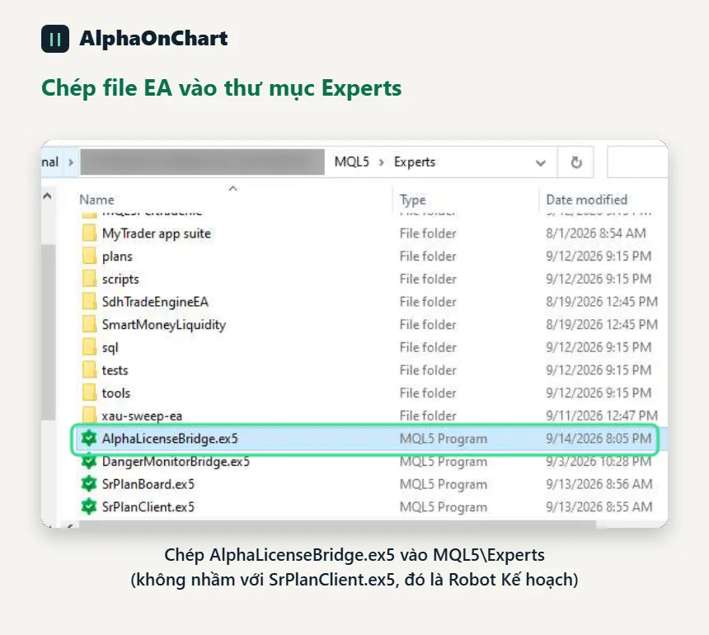Open the address bar history dropdown
This screenshot has width=709, height=635.
pos(540,162)
